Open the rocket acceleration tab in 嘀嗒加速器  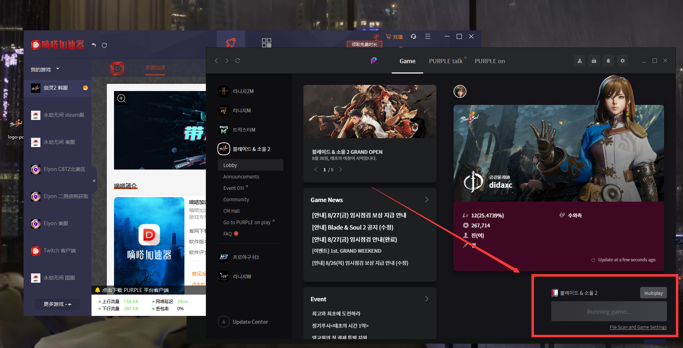[231, 42]
